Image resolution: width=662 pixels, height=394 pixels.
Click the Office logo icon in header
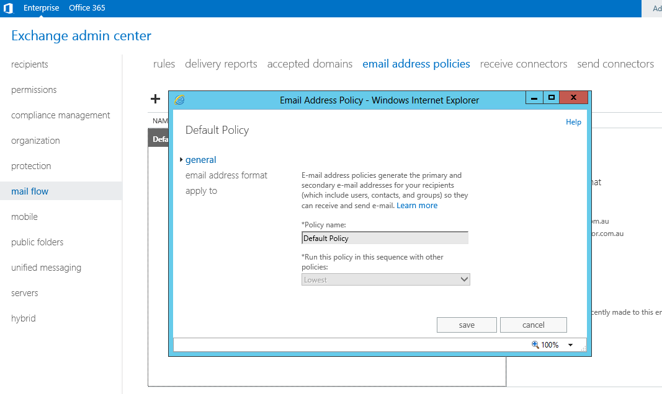9,8
